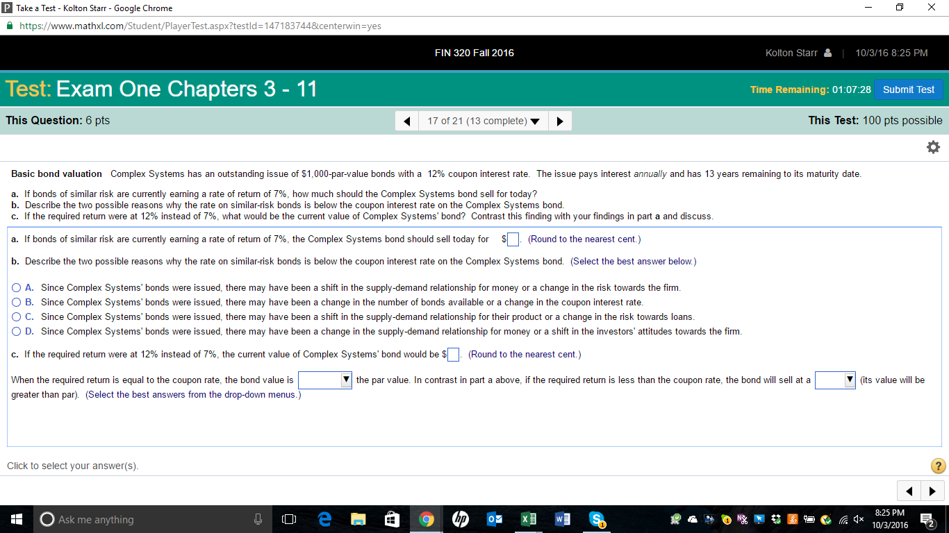Select answer option D

tap(17, 331)
